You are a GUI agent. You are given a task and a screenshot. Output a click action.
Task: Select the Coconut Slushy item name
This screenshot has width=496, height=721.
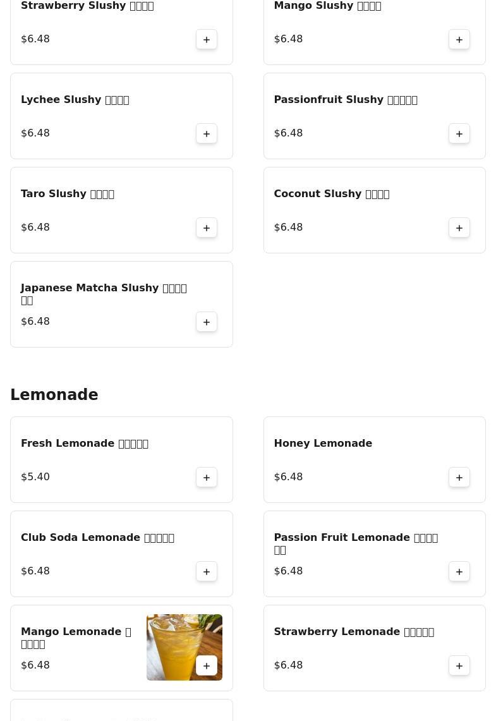331,194
